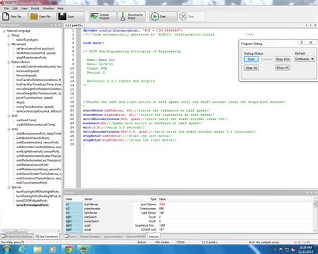Viewport: 318px width, 254px height.
Task: Click the dgtl3 quad sensor row
Action: click(x=189, y=225)
